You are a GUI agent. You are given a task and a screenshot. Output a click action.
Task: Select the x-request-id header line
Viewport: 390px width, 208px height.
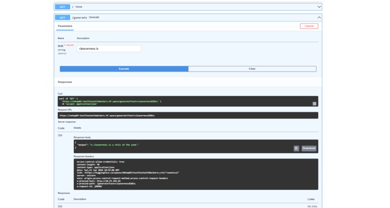90,186
